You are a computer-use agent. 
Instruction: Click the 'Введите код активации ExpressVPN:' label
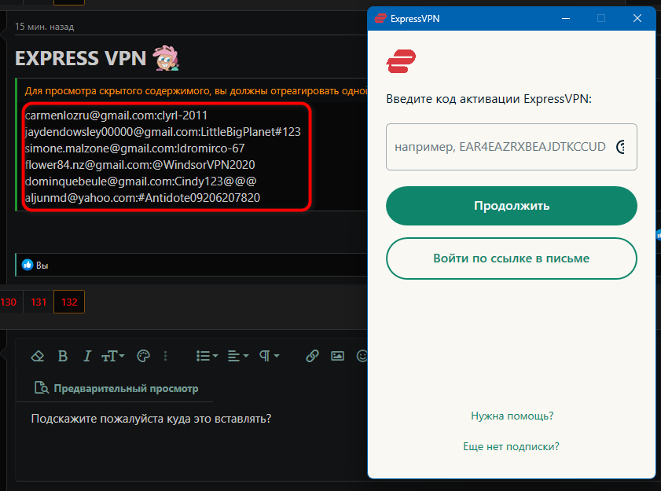(489, 99)
